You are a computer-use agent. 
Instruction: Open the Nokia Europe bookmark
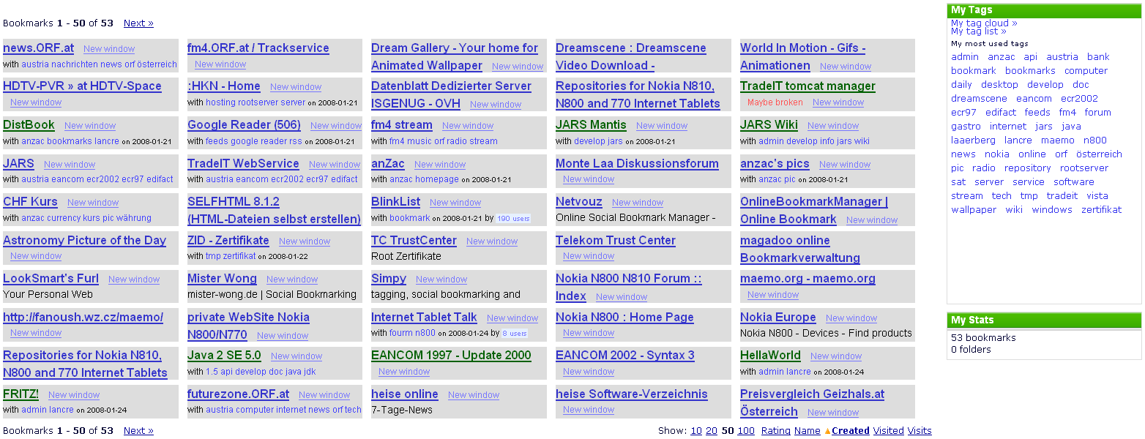[777, 318]
